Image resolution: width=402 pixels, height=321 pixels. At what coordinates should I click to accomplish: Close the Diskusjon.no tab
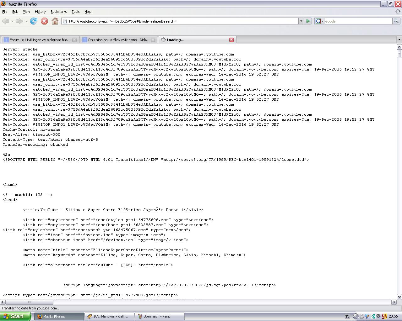tap(153, 40)
